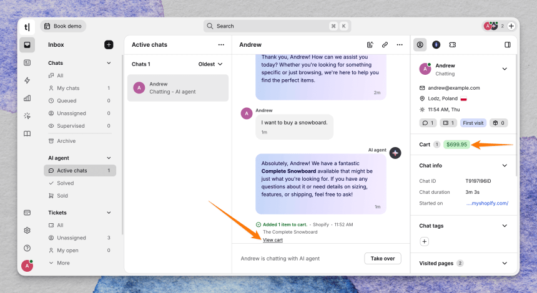The height and width of the screenshot is (293, 537).
Task: Click the Book demo button
Action: [63, 26]
